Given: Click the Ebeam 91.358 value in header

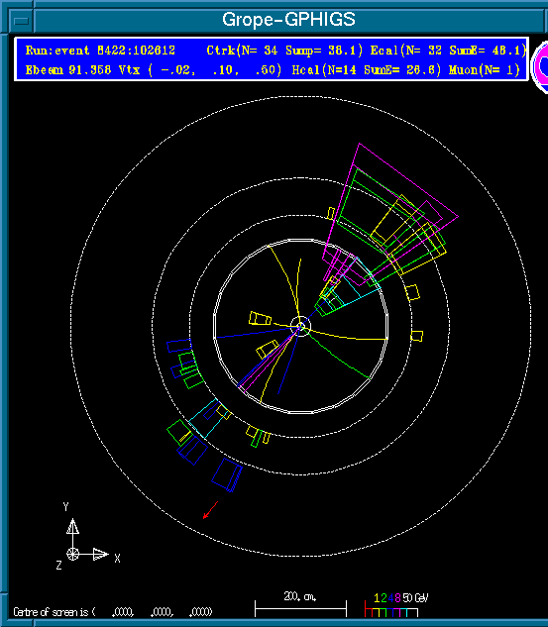Looking at the screenshot, I should 68,70.
